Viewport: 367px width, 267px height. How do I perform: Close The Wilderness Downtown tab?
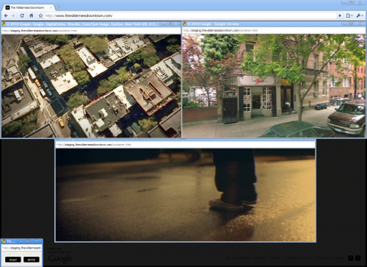pos(51,7)
